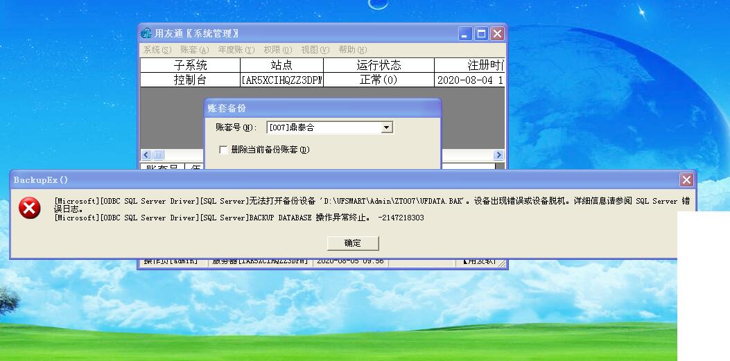This screenshot has width=730, height=361.
Task: Click the horizontal scrollbar thumb
Action: coord(158,155)
